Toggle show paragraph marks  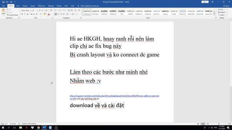(79, 10)
